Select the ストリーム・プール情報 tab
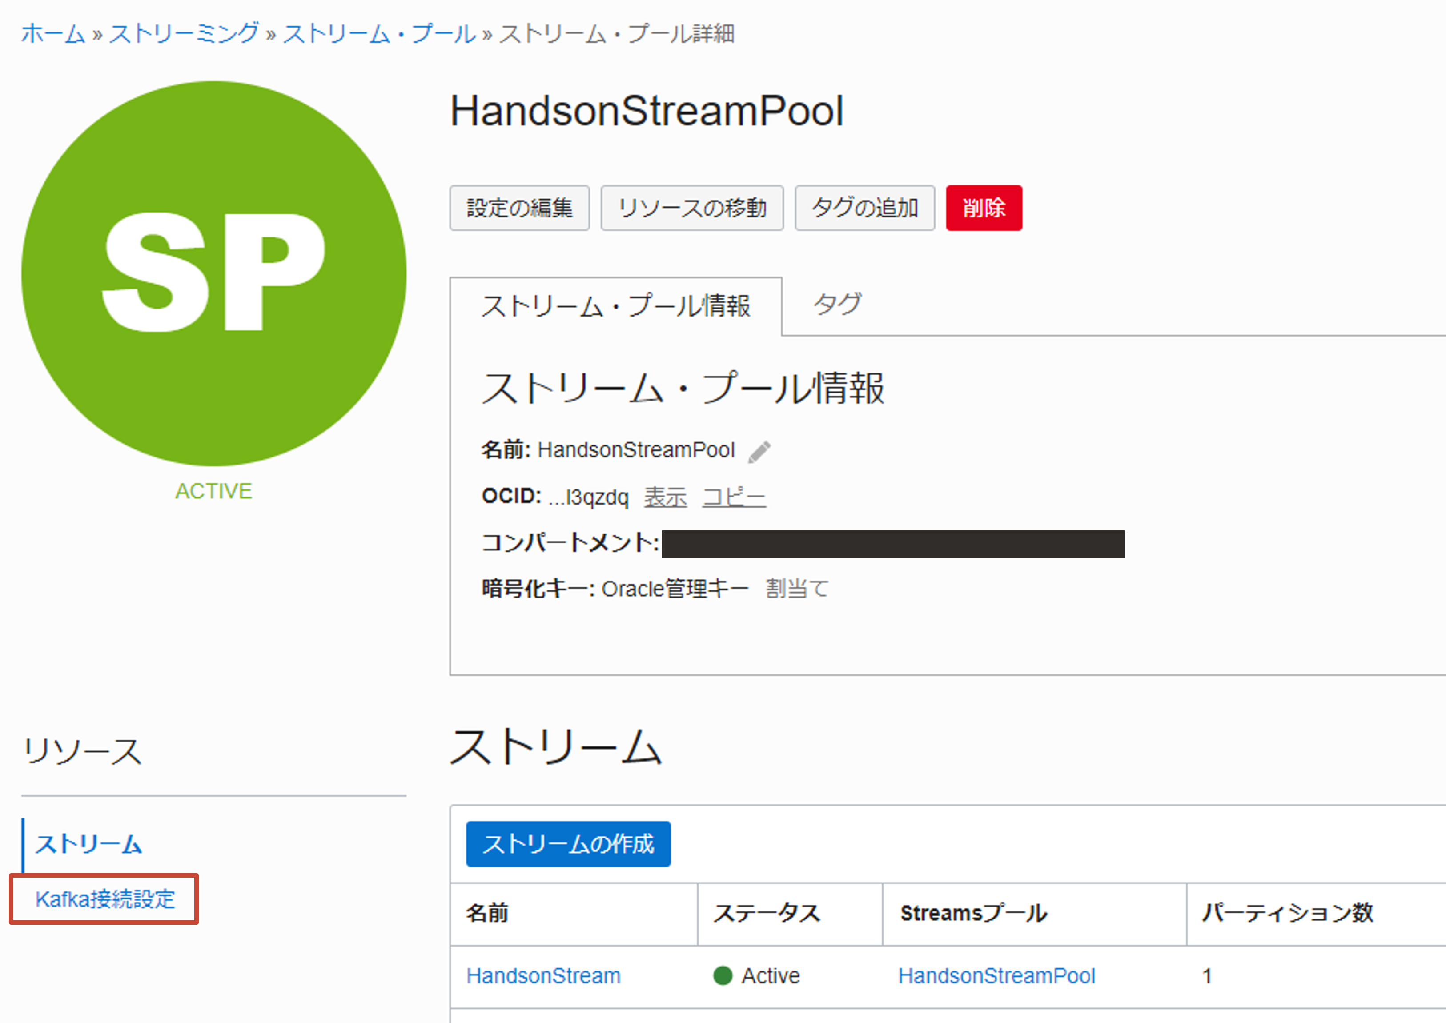The image size is (1446, 1023). tap(615, 307)
